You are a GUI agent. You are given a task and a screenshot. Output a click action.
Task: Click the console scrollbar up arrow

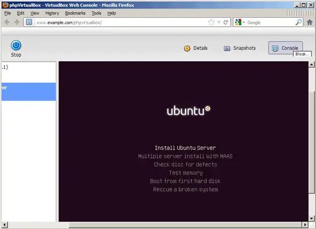(x=311, y=65)
